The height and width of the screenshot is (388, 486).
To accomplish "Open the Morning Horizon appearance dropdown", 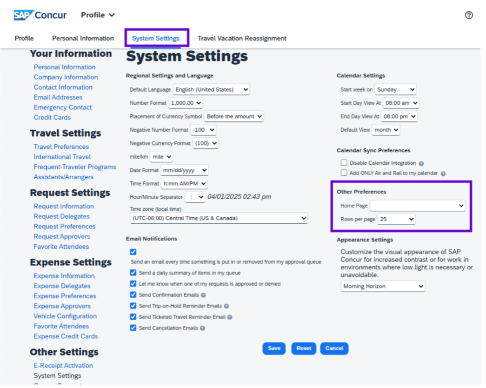I will click(x=383, y=286).
